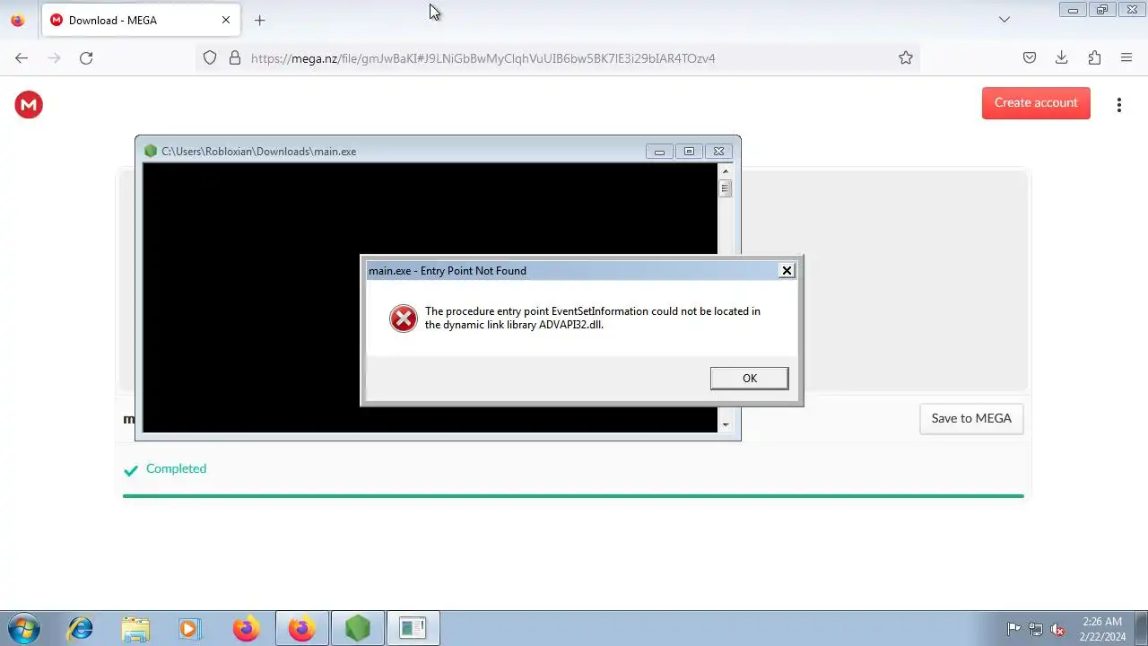This screenshot has width=1148, height=646.
Task: Click the Completed download status text
Action: (x=176, y=468)
